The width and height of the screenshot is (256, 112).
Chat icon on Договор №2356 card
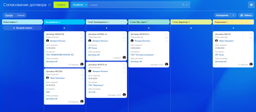(x=82, y=79)
